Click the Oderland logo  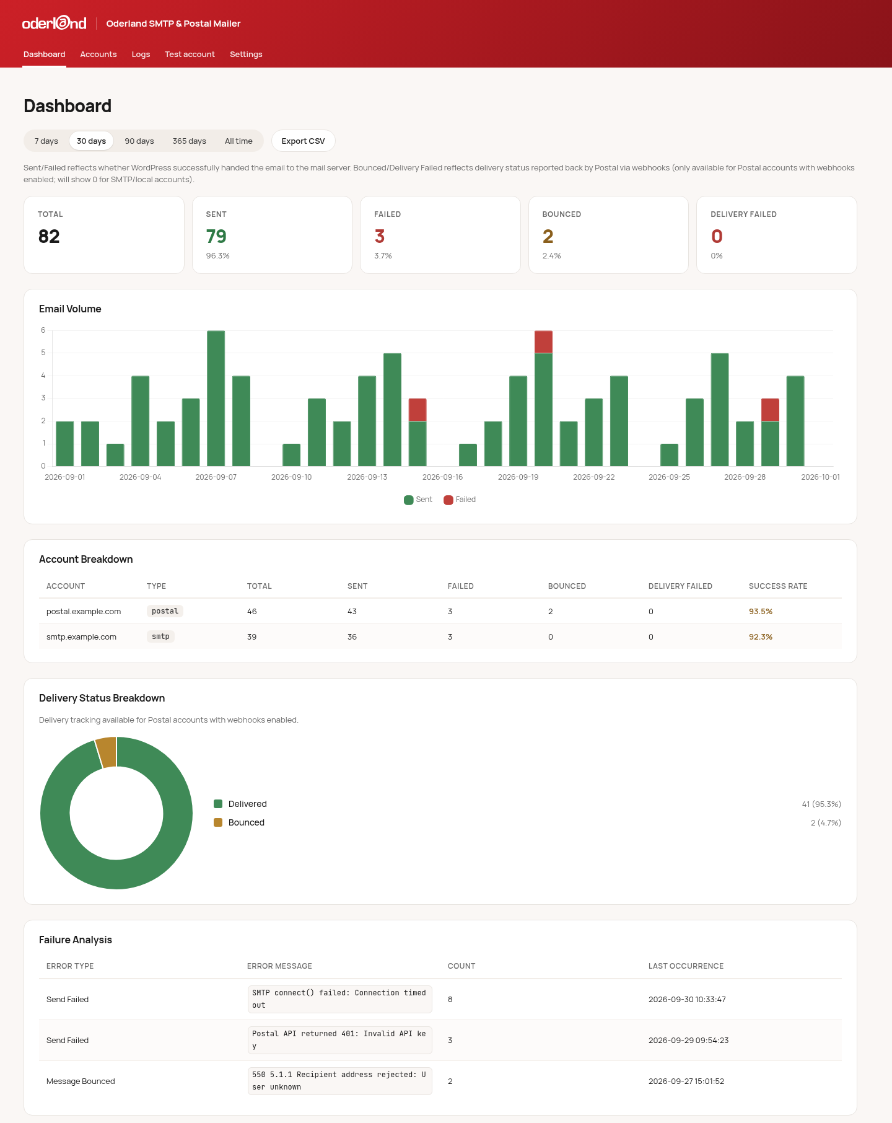[x=55, y=23]
